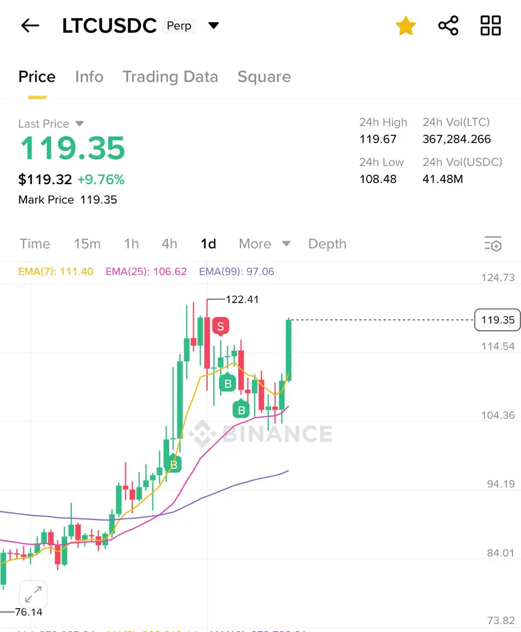Open the share icon
This screenshot has width=521, height=632.
449,26
